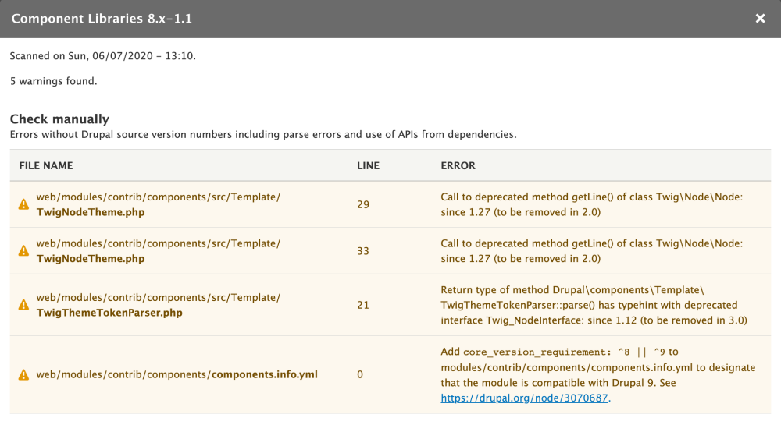Click the TwigThemeTokenParser.php file name

coord(109,313)
